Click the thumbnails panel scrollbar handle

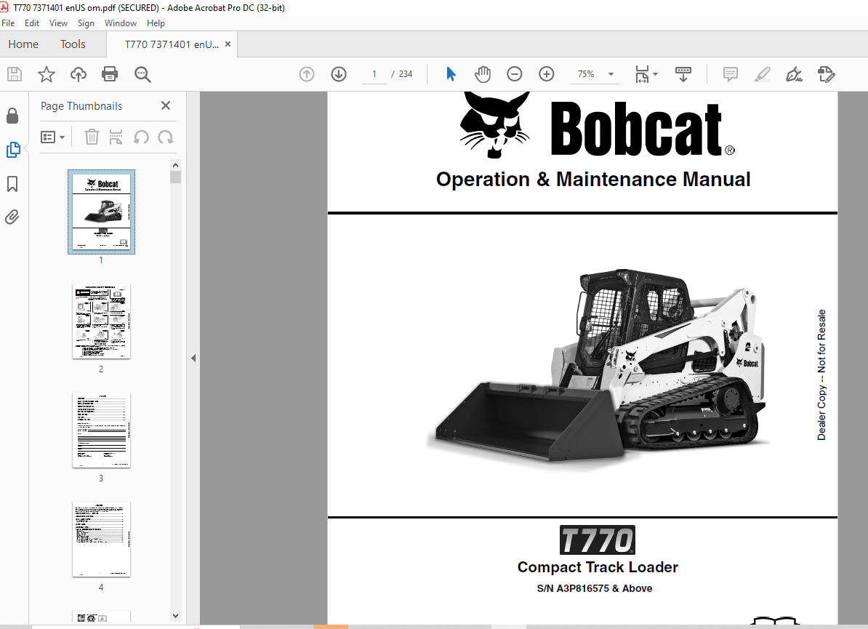pos(175,177)
